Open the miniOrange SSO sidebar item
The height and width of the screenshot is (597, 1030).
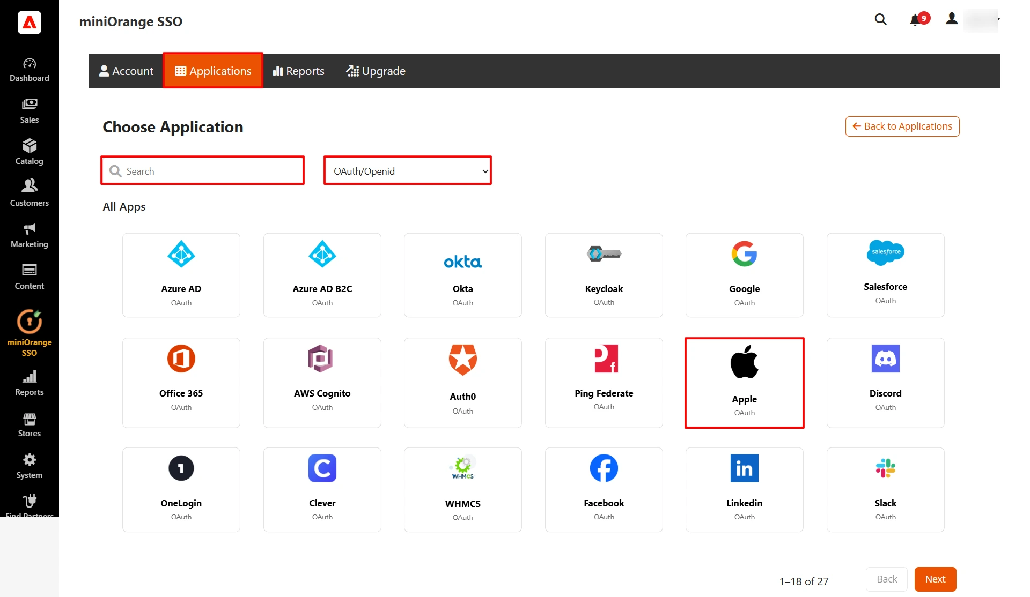(x=30, y=333)
